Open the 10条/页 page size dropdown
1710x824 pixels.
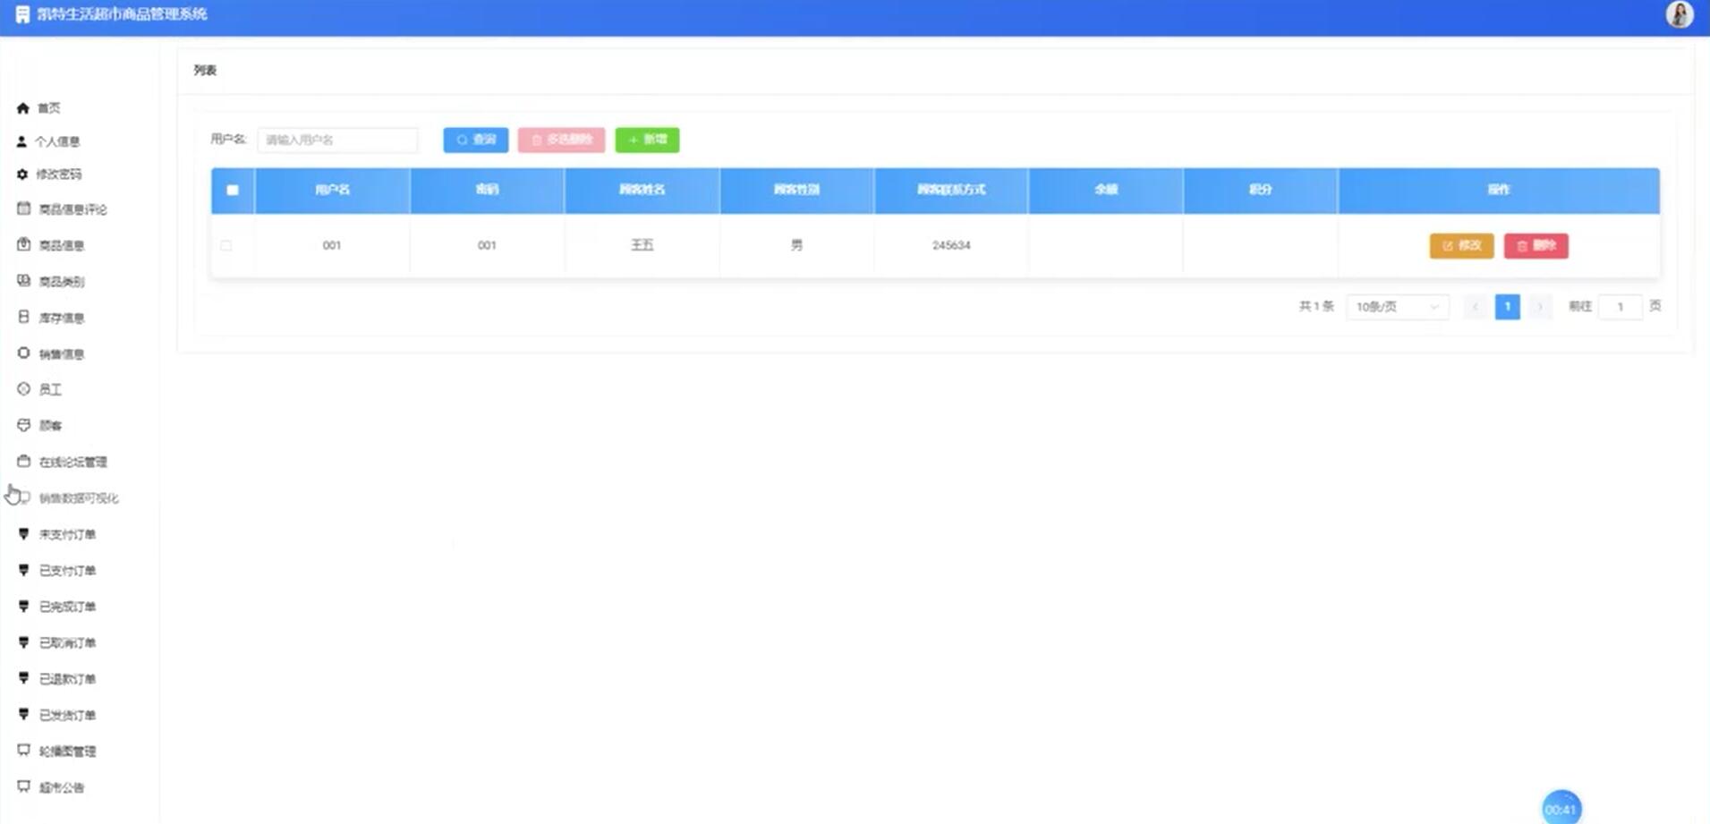[x=1397, y=307]
